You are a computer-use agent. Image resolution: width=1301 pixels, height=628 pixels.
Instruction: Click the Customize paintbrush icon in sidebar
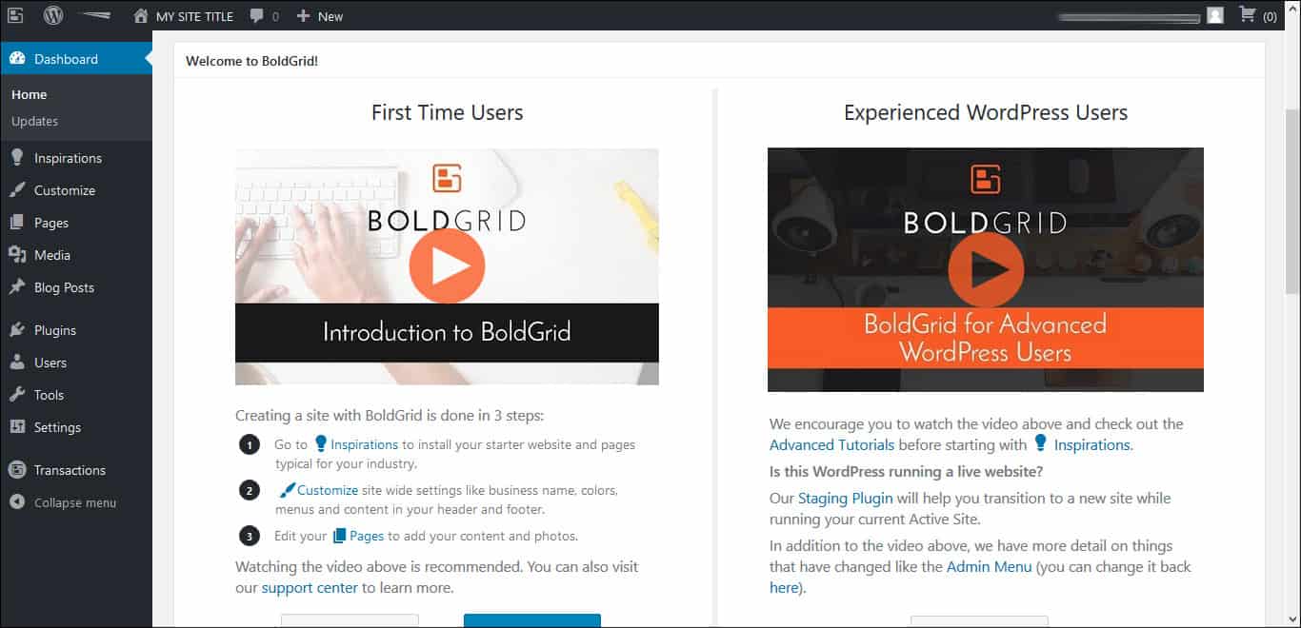pos(17,190)
